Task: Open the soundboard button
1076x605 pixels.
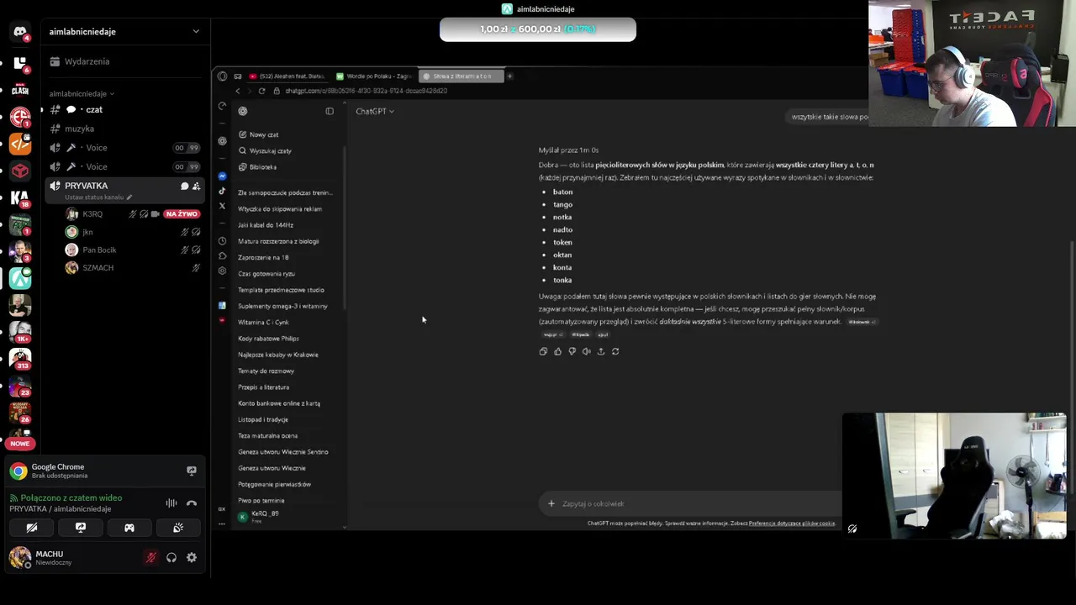Action: point(178,528)
